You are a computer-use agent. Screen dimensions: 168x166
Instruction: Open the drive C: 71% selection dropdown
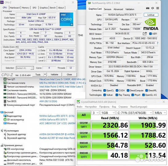134,113
